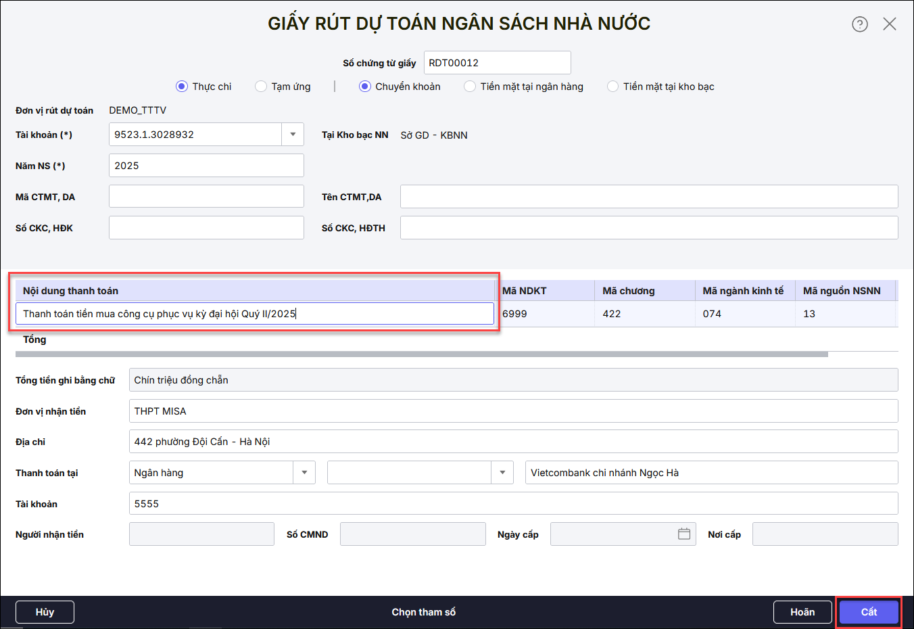Close the budget withdrawal dialog
Viewport: 914px width, 629px height.
[889, 24]
